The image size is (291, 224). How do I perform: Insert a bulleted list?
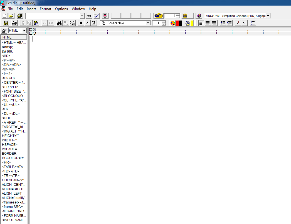tap(253, 23)
